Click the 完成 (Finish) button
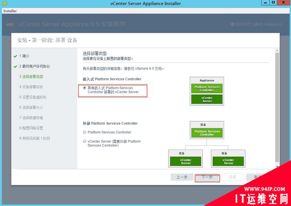Image resolution: width=291 pixels, height=206 pixels. point(232,177)
